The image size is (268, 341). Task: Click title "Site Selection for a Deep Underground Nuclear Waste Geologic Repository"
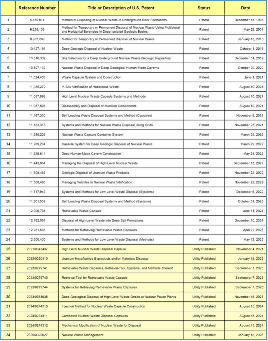click(116, 58)
